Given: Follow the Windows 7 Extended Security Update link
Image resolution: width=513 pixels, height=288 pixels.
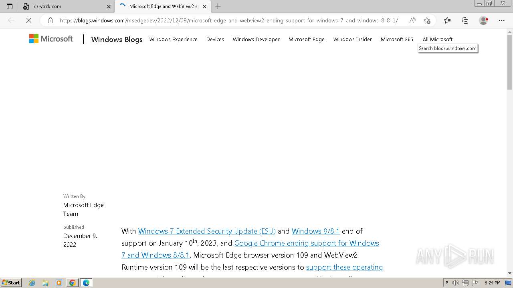Looking at the screenshot, I should coord(207,231).
